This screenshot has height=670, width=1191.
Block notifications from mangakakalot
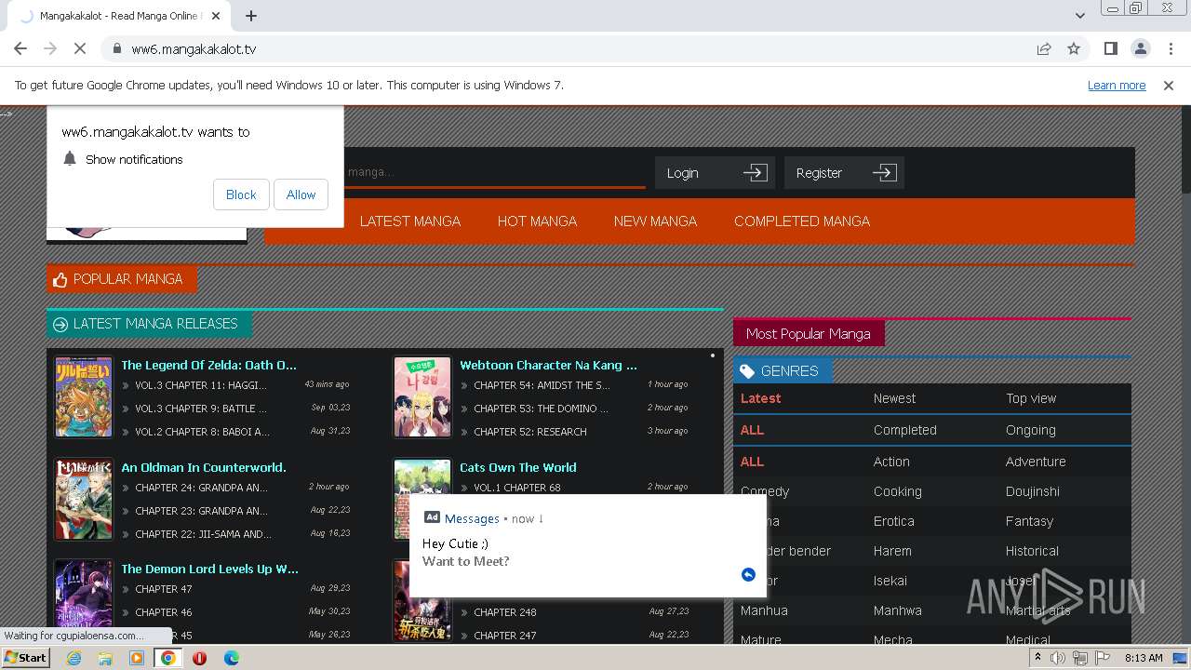[x=241, y=194]
